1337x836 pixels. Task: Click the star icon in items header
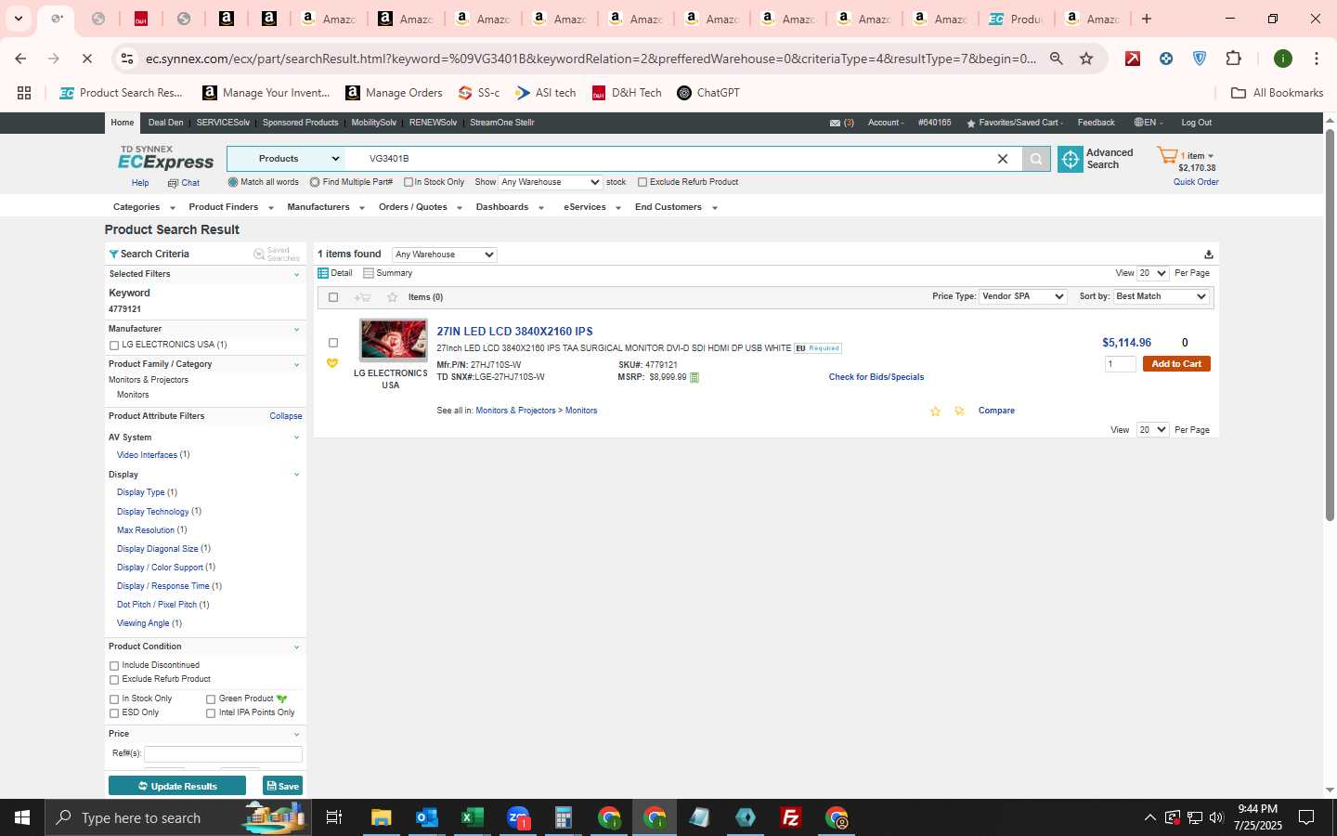coord(392,297)
